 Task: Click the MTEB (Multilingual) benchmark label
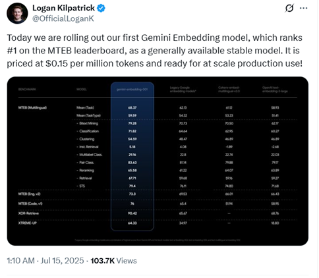(x=32, y=107)
